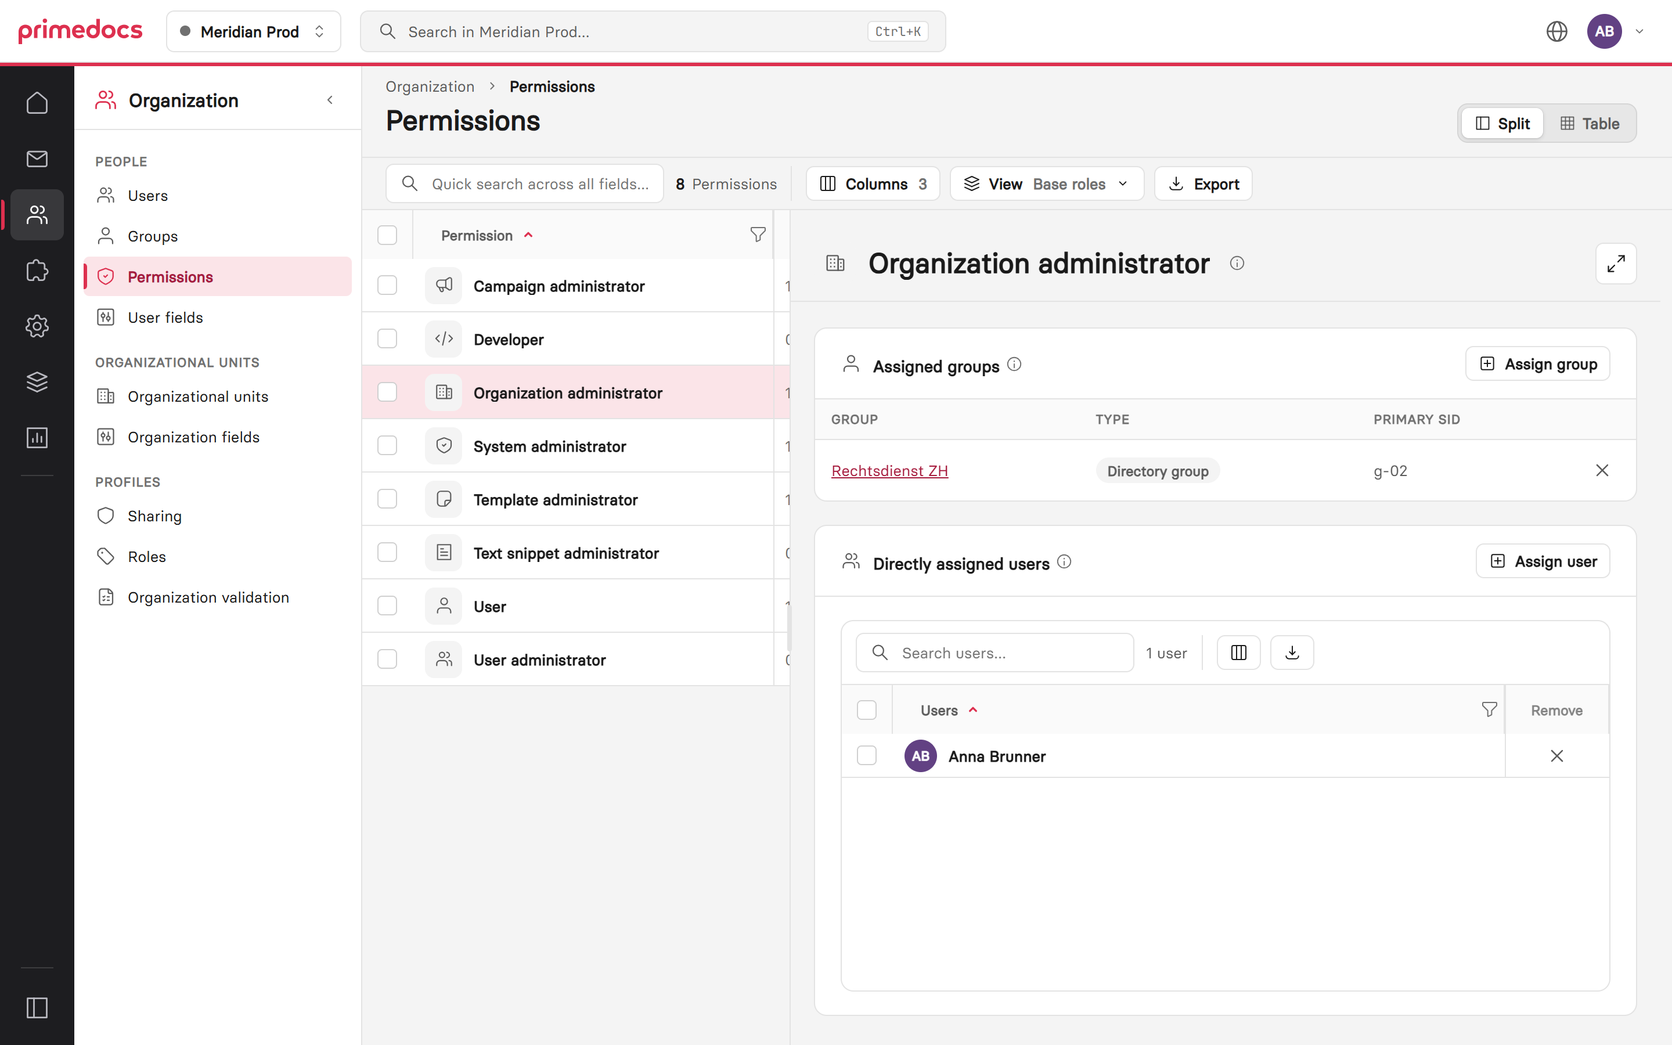Click the globe language icon
The image size is (1672, 1045).
(1556, 31)
